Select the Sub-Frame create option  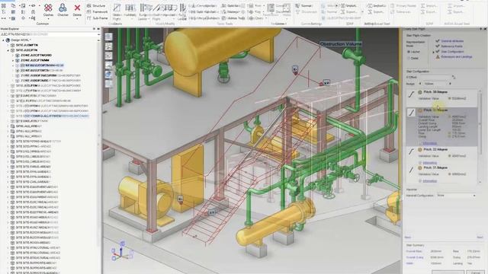click(97, 18)
